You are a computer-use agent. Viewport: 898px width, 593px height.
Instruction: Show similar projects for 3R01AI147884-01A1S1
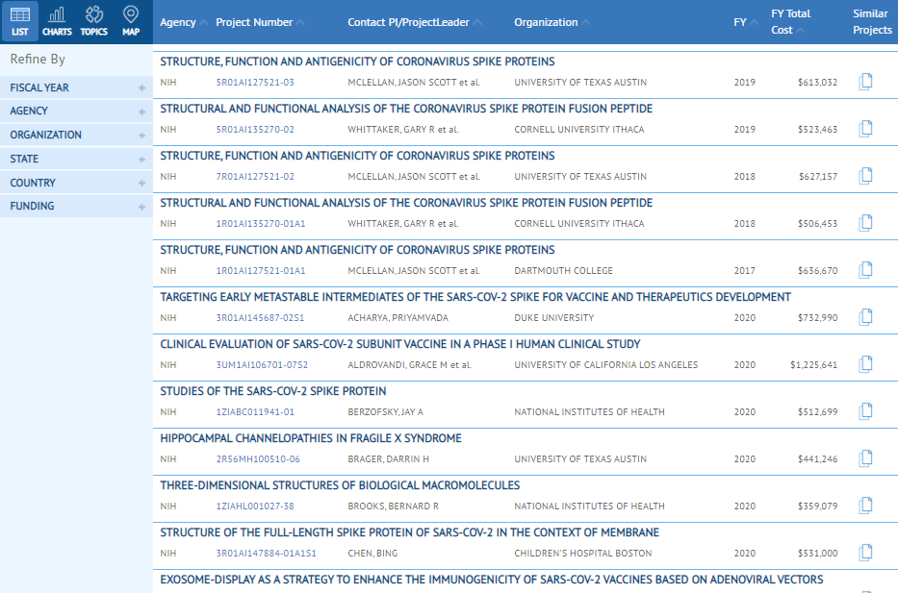866,553
